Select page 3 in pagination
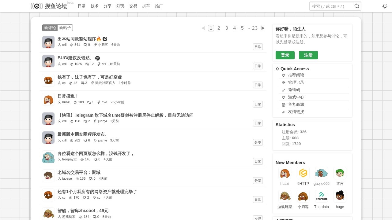This screenshot has width=392, height=220. tap(227, 28)
